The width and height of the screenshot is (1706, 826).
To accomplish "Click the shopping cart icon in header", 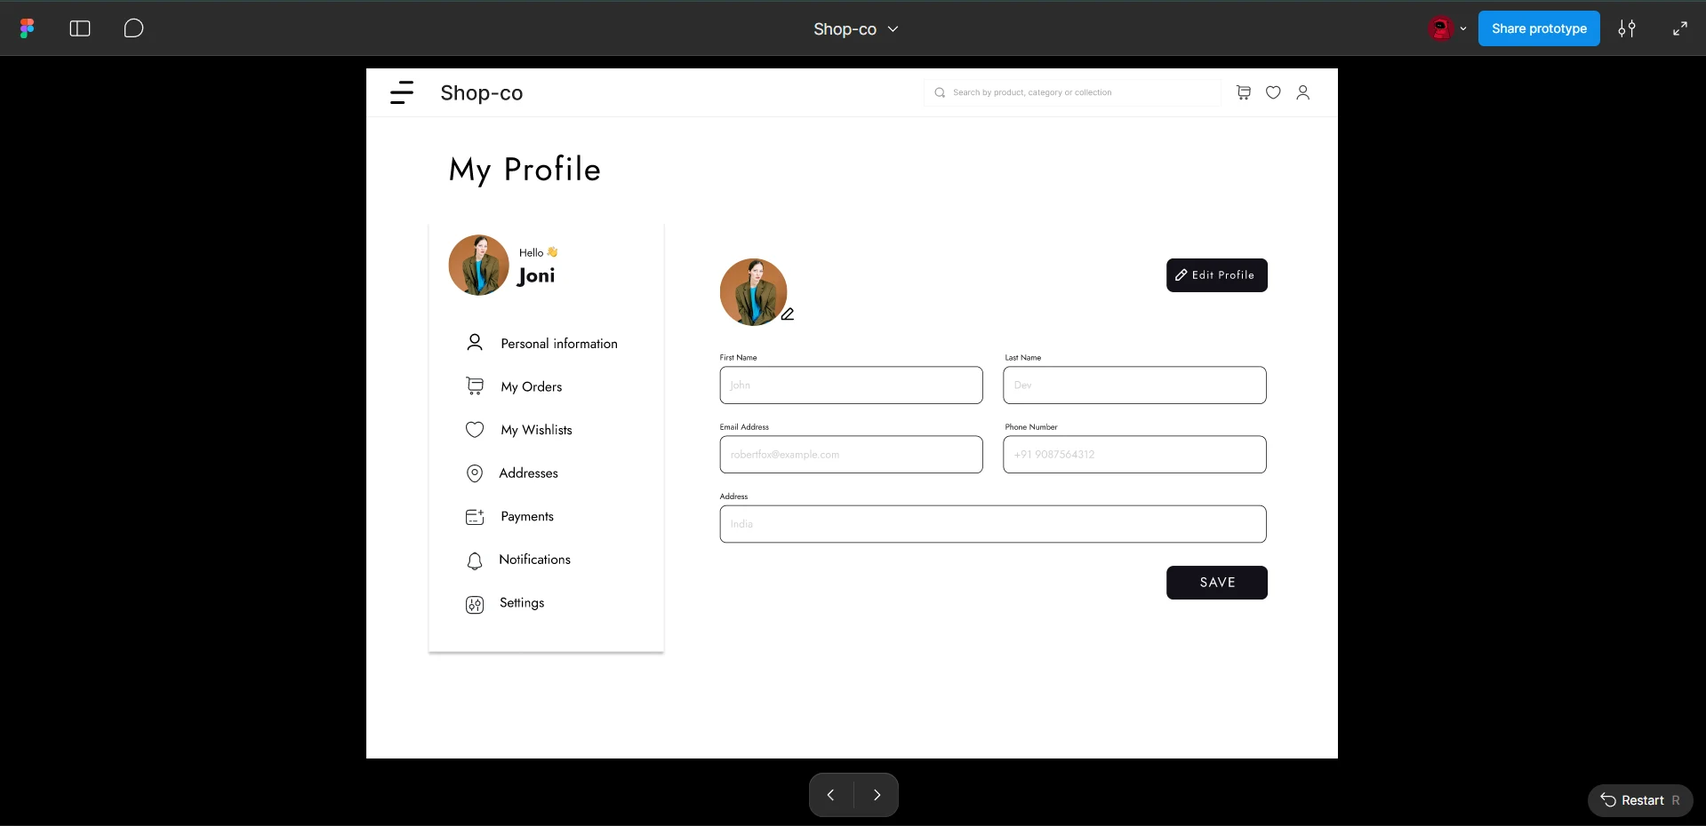I will click(1244, 92).
